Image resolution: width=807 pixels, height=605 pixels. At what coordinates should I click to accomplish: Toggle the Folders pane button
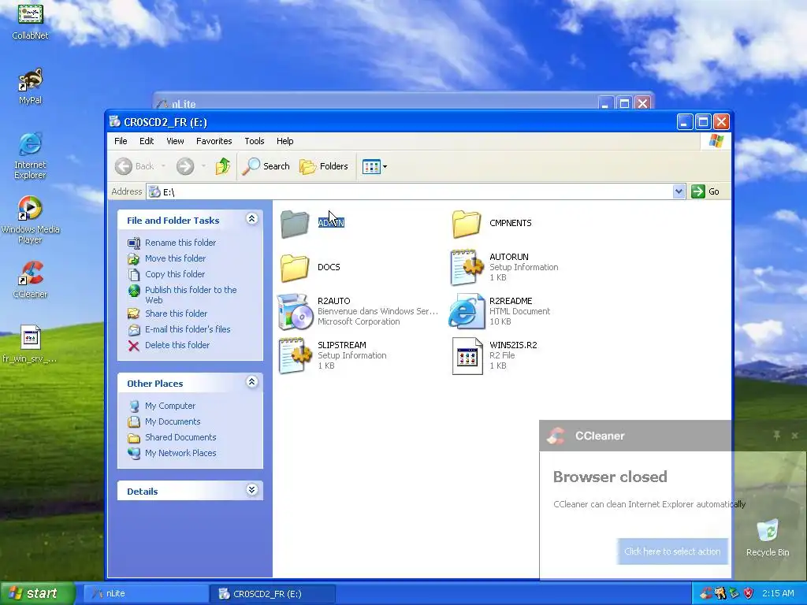[x=324, y=166]
